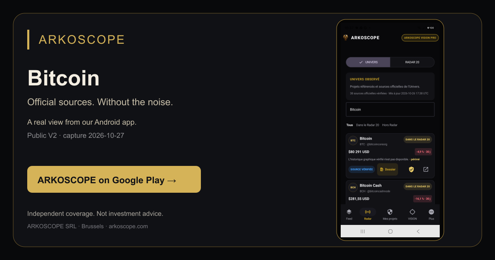Click the ARKOSCOPE VISION PRO badge
495x260 pixels.
(420, 38)
